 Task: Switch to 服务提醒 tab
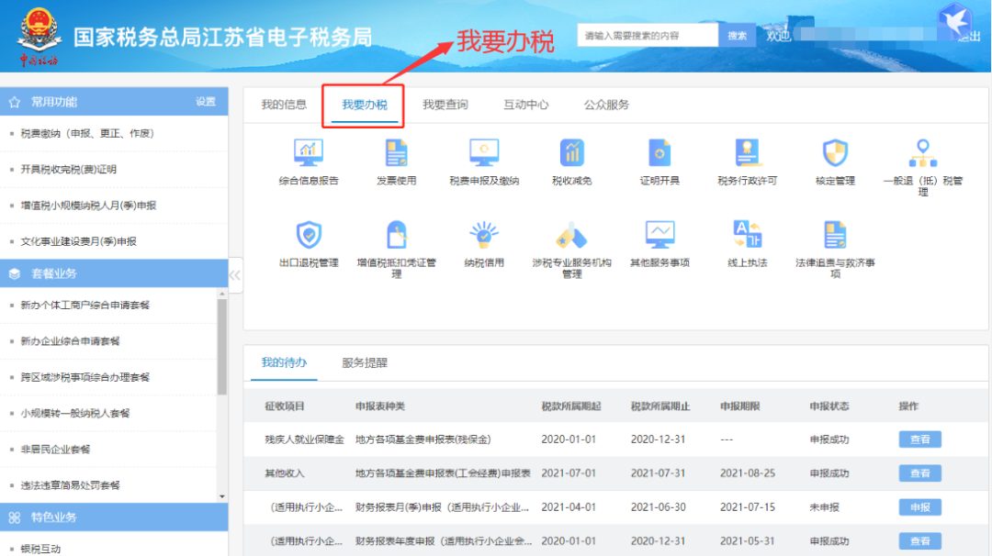(x=365, y=362)
